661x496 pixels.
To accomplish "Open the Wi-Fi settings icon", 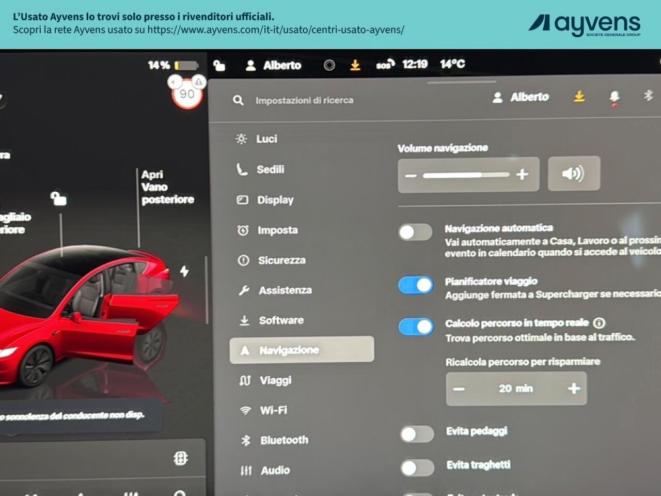I will point(243,410).
